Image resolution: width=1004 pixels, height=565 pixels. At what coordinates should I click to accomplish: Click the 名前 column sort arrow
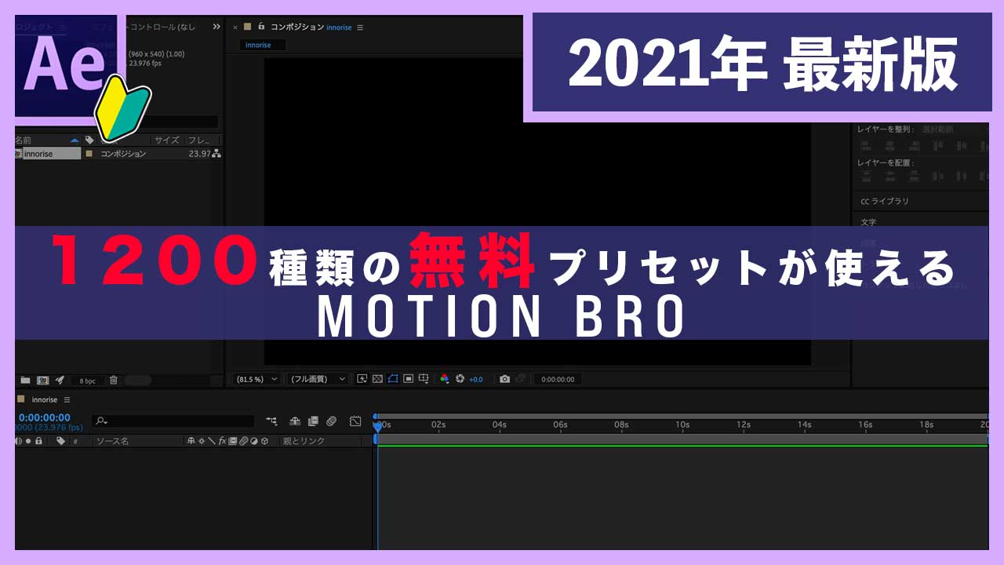click(75, 140)
